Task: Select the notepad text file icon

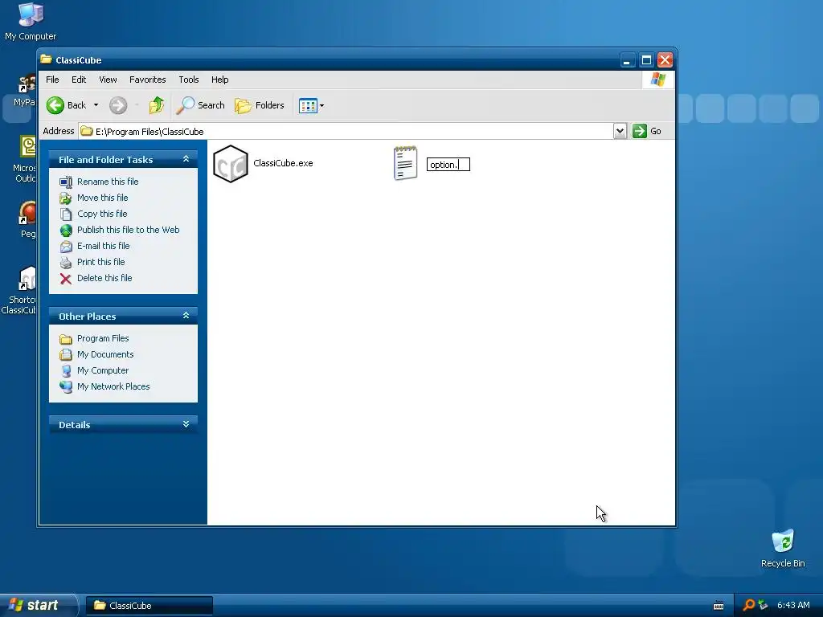Action: (x=405, y=163)
